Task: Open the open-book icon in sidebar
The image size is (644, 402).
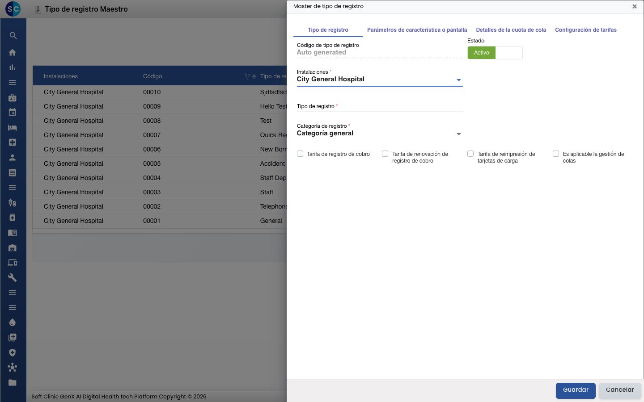Action: 13,233
